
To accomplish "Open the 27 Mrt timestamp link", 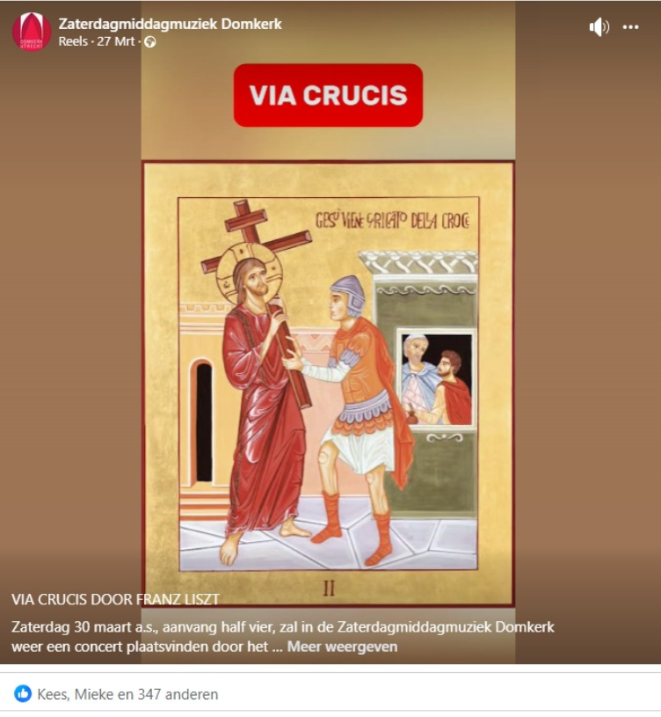I will [x=115, y=41].
